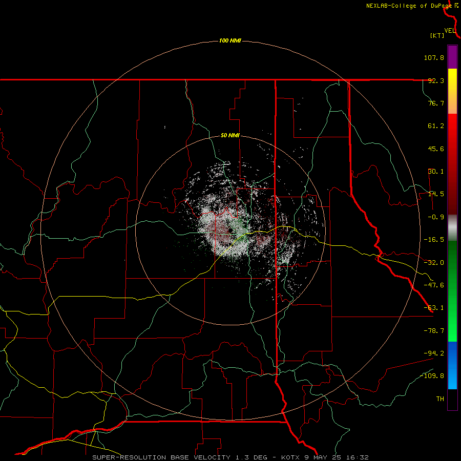Click the 76.7 velocity scale value
461x461 pixels.
436,103
